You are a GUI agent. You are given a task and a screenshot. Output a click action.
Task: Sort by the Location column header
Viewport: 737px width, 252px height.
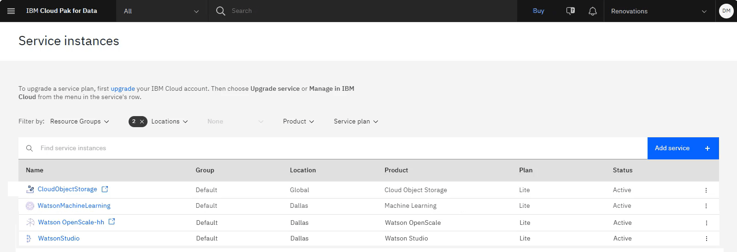click(x=303, y=170)
